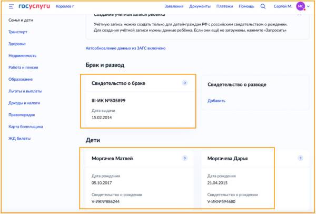Open Моргачева Дарья card arrow
Image resolution: width=316 pixels, height=214 pixels.
(x=300, y=158)
